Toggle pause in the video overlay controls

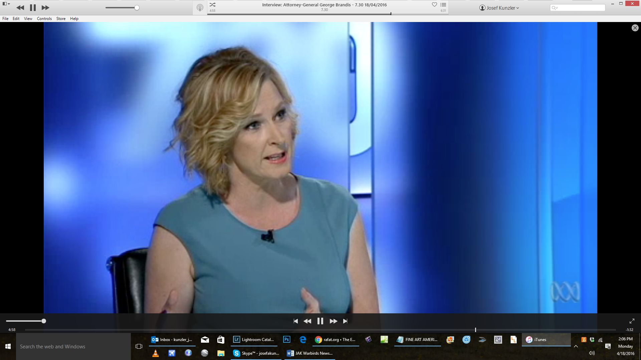pyautogui.click(x=320, y=321)
